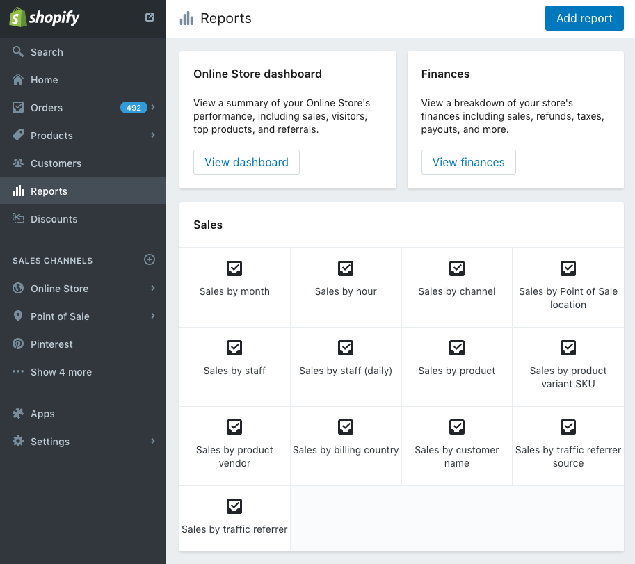
Task: Click the Home house icon
Action: point(18,80)
